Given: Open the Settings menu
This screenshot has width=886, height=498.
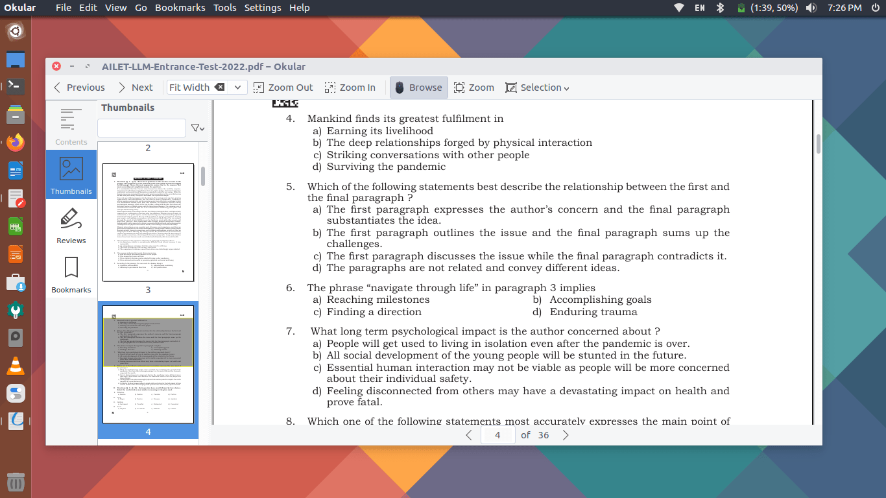Looking at the screenshot, I should (263, 8).
